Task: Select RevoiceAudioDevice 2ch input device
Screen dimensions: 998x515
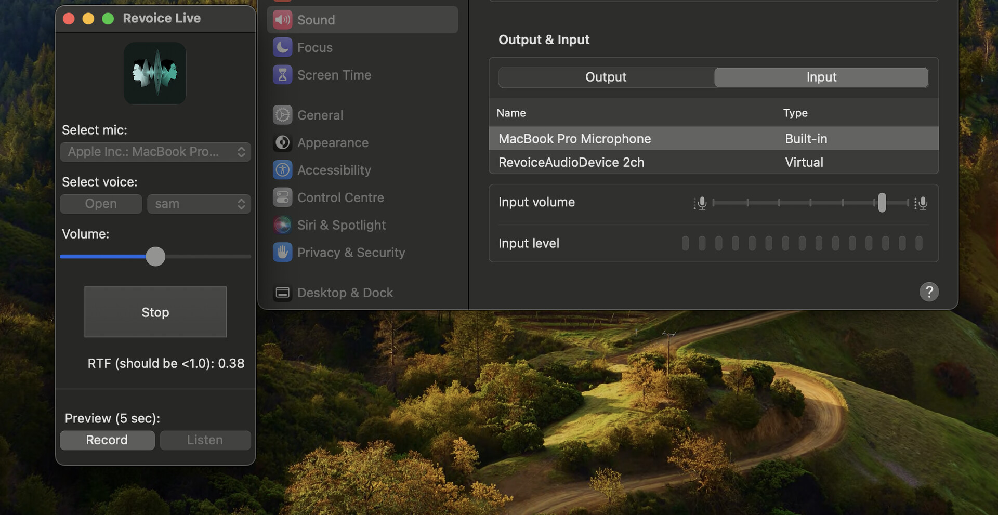Action: [x=714, y=162]
